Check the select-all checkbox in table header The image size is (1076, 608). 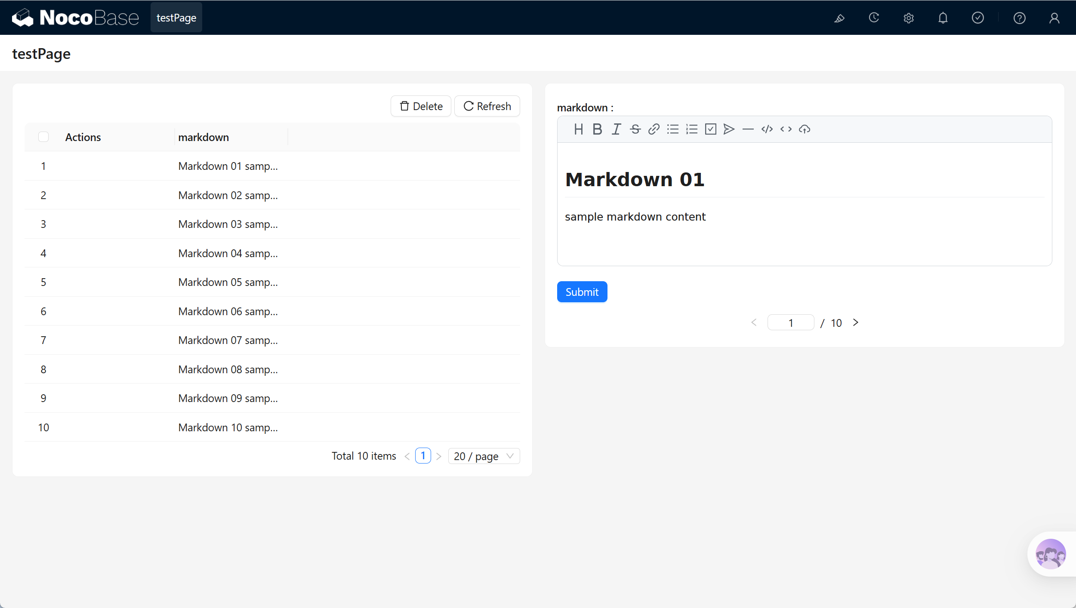point(43,137)
